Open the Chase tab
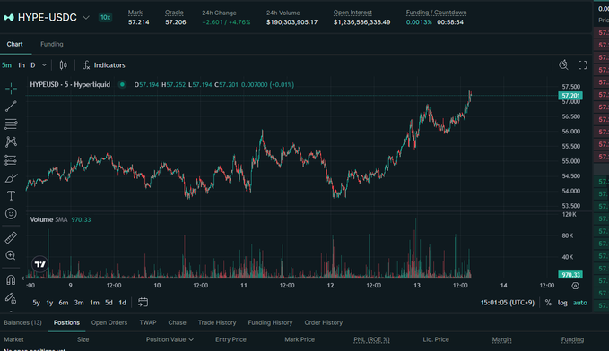Viewport: 609px width, 351px height. pos(177,322)
